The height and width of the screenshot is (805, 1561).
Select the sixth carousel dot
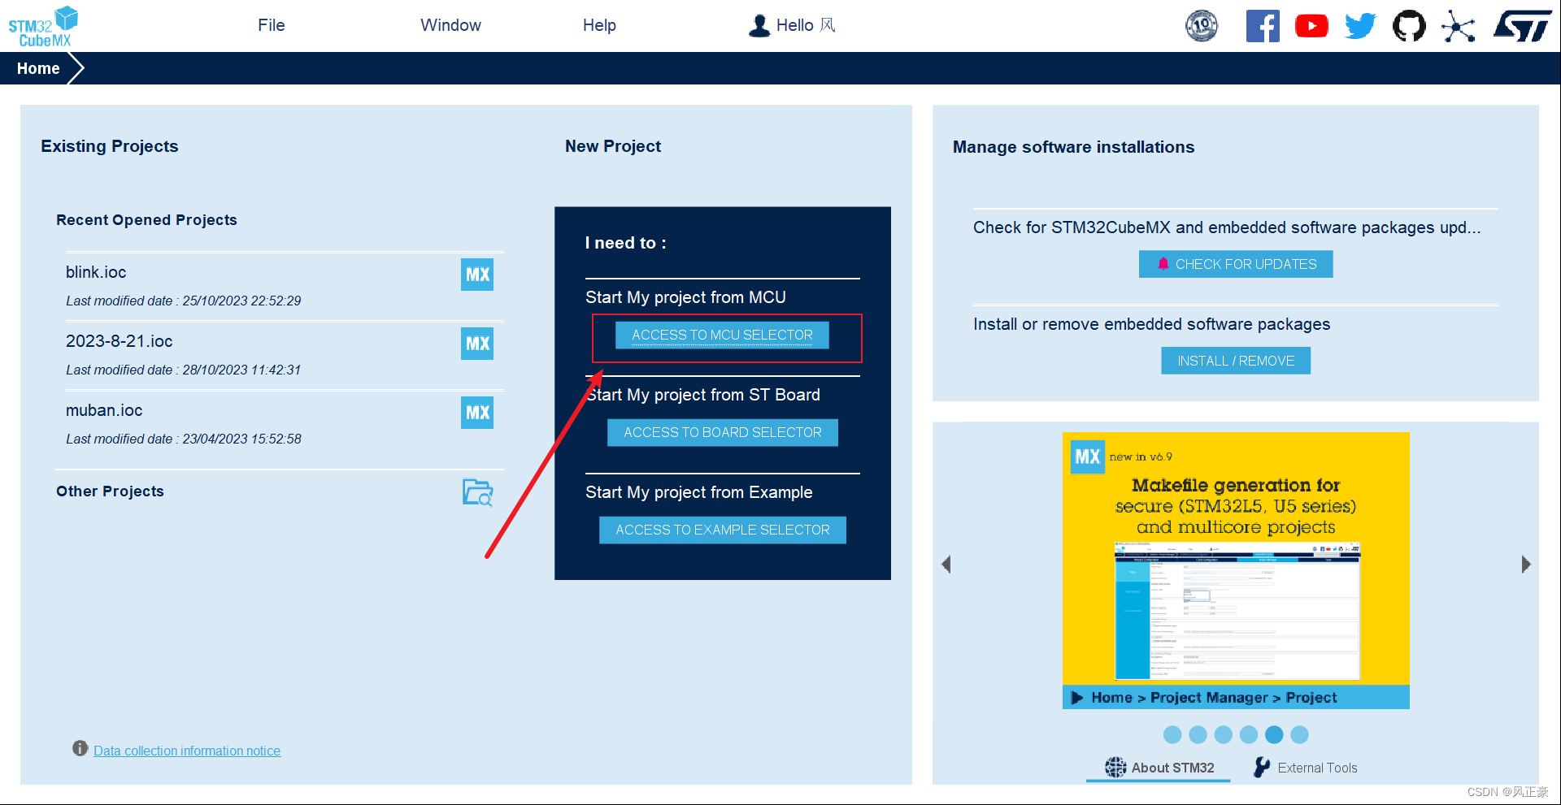(x=1300, y=734)
